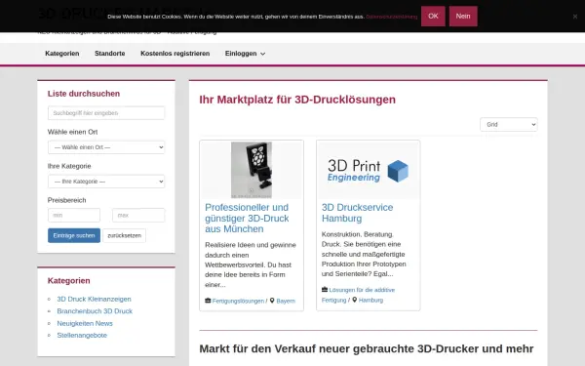Viewport: 585px width, 366px height.
Task: Click the Bayern location link
Action: (x=286, y=301)
